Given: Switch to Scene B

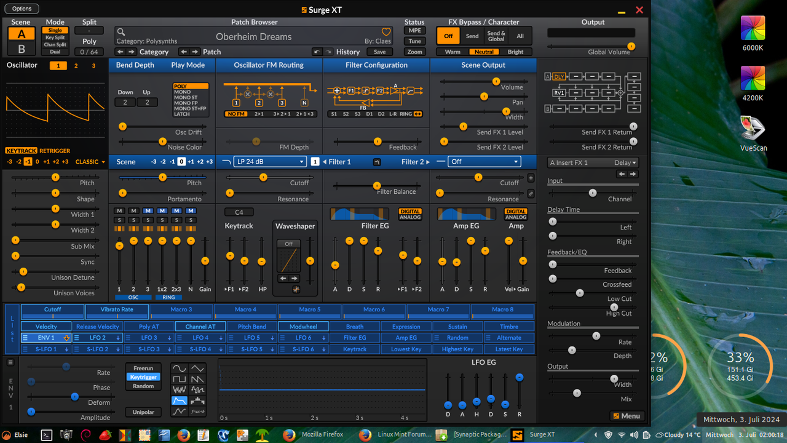Looking at the screenshot, I should tap(22, 49).
